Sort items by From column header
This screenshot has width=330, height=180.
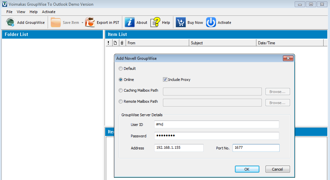(157, 43)
